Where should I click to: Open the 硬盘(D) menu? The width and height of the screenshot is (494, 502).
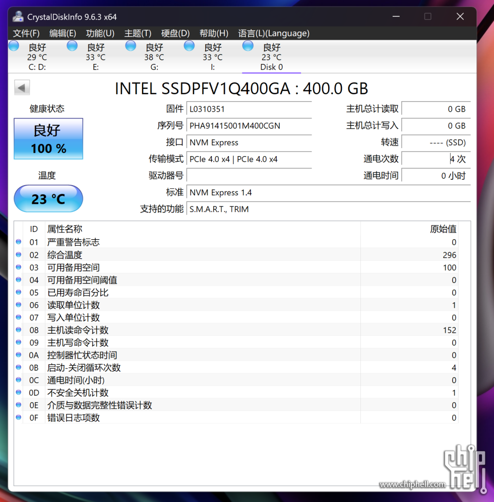tap(175, 33)
